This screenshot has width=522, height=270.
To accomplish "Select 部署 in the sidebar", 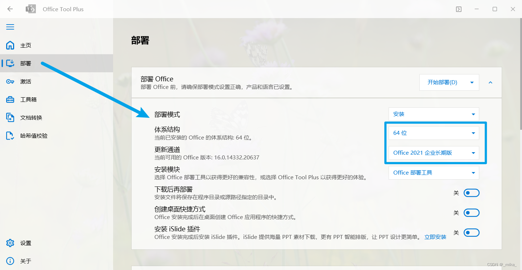I will (57, 63).
